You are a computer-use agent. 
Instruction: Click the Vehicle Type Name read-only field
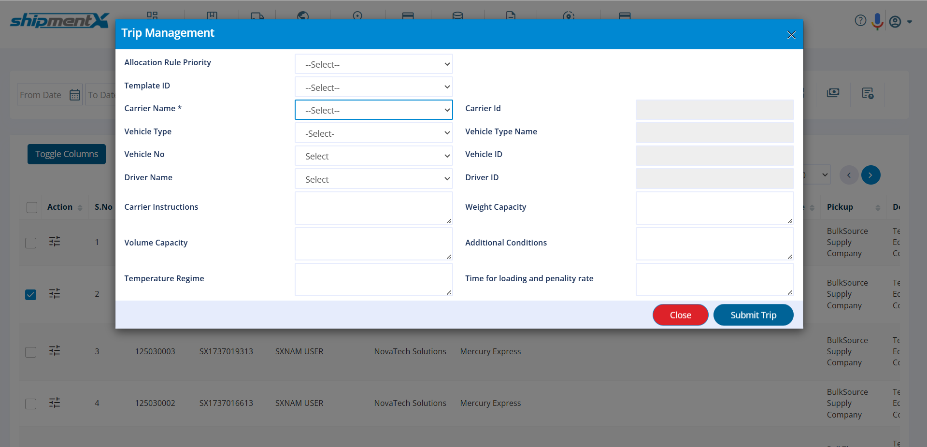pyautogui.click(x=714, y=133)
